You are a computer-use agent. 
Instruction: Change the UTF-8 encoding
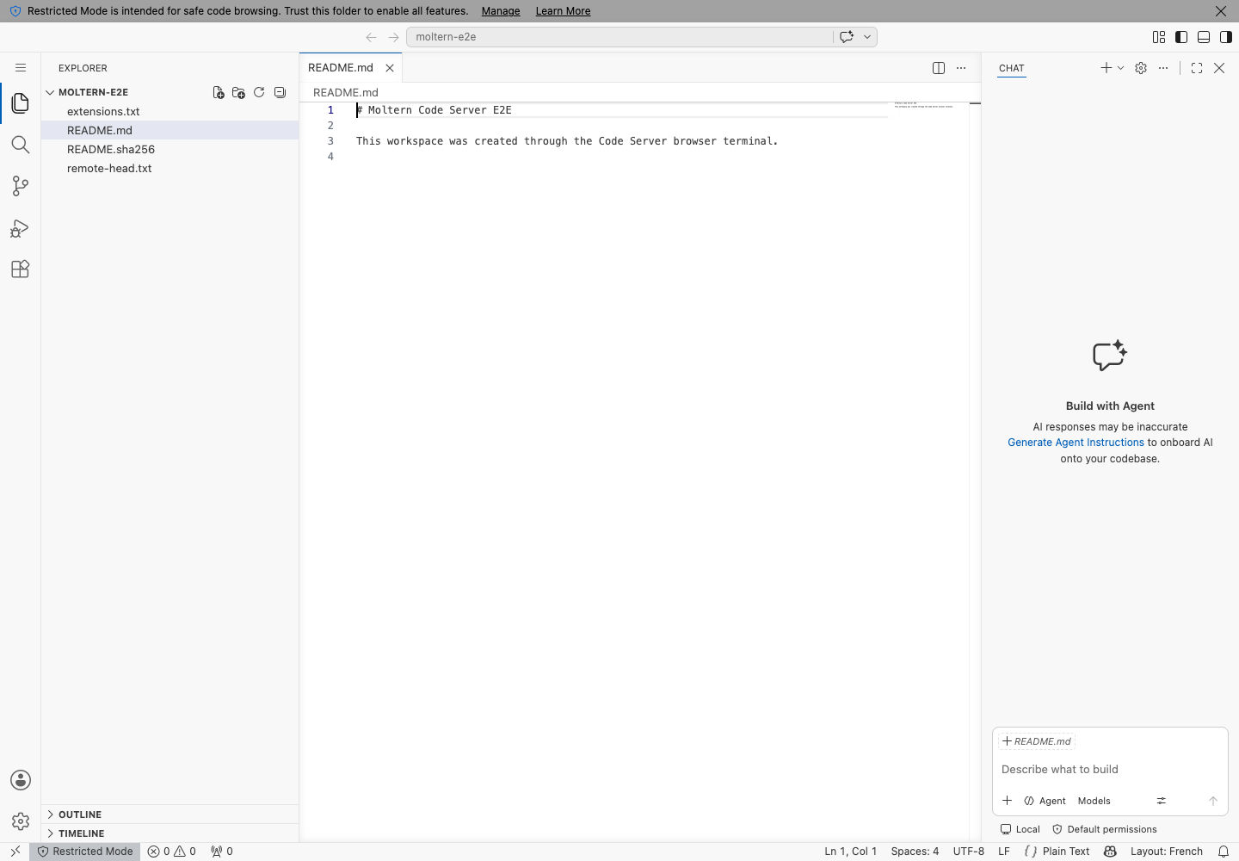969,852
